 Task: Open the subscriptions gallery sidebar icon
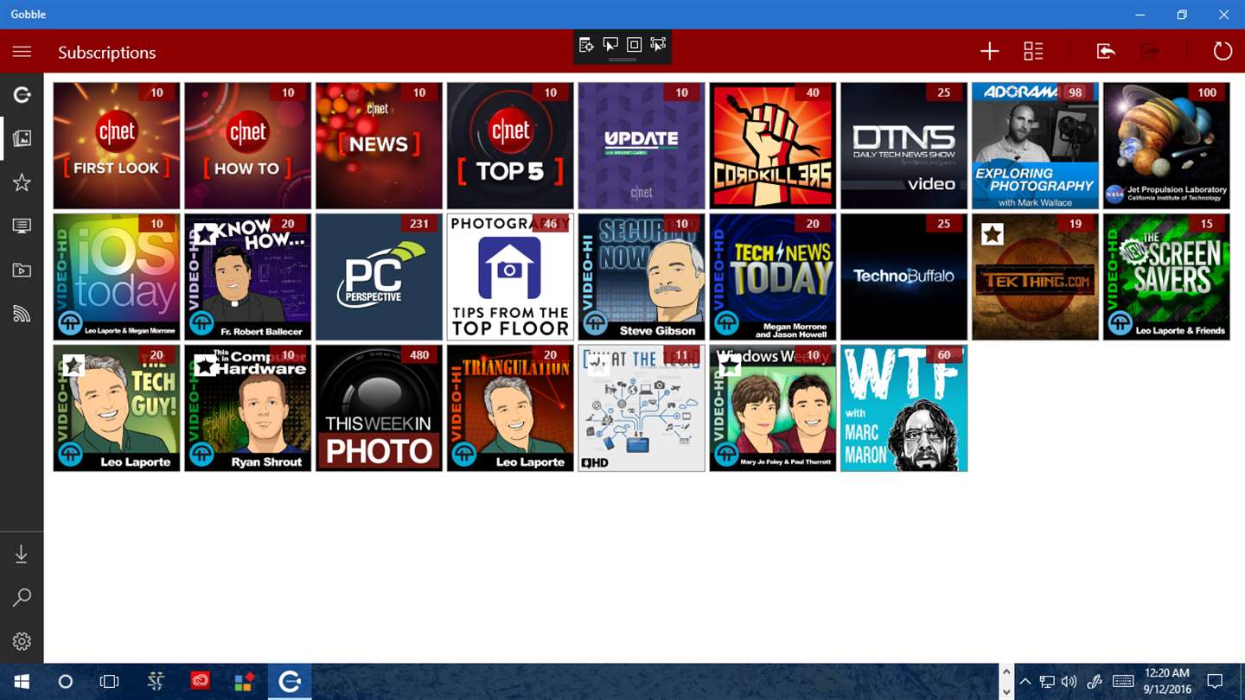pos(22,138)
